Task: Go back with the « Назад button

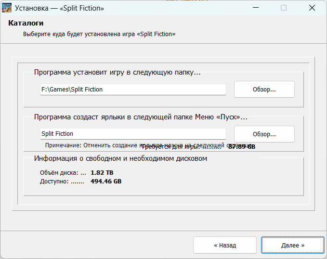Action: pyautogui.click(x=224, y=245)
